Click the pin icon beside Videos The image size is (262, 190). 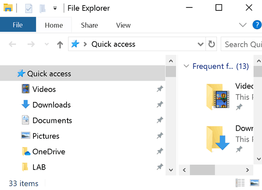tap(160, 89)
